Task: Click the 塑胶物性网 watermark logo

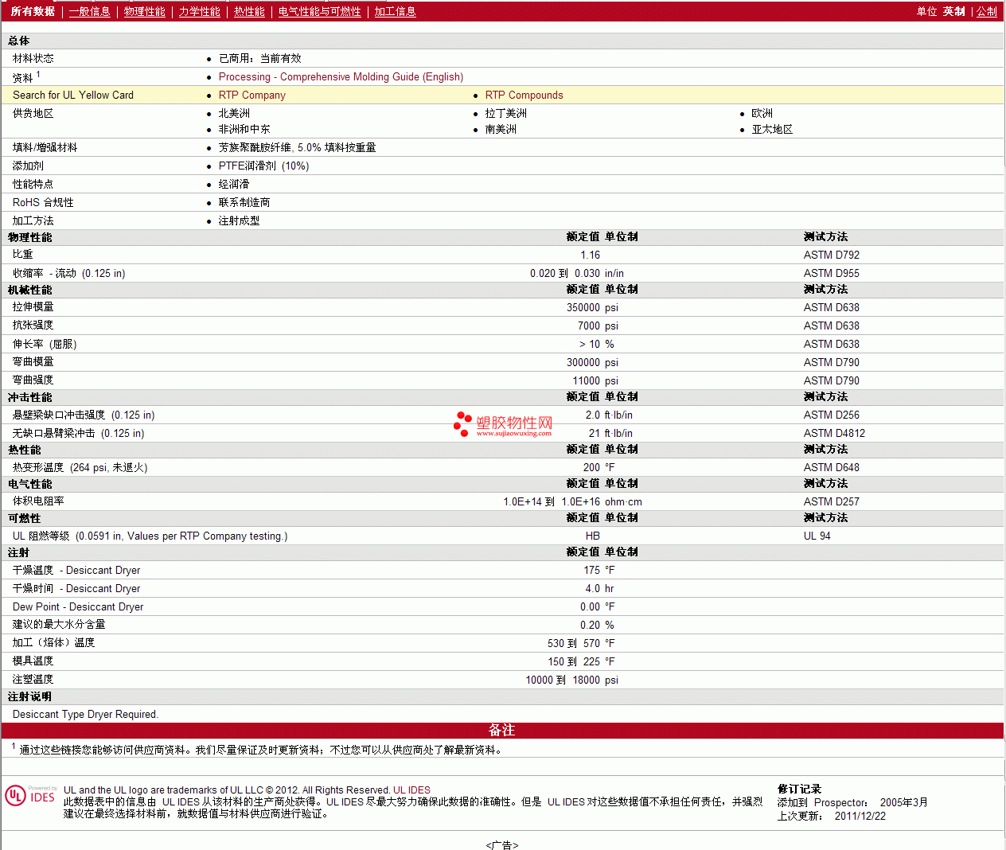Action: pos(503,425)
